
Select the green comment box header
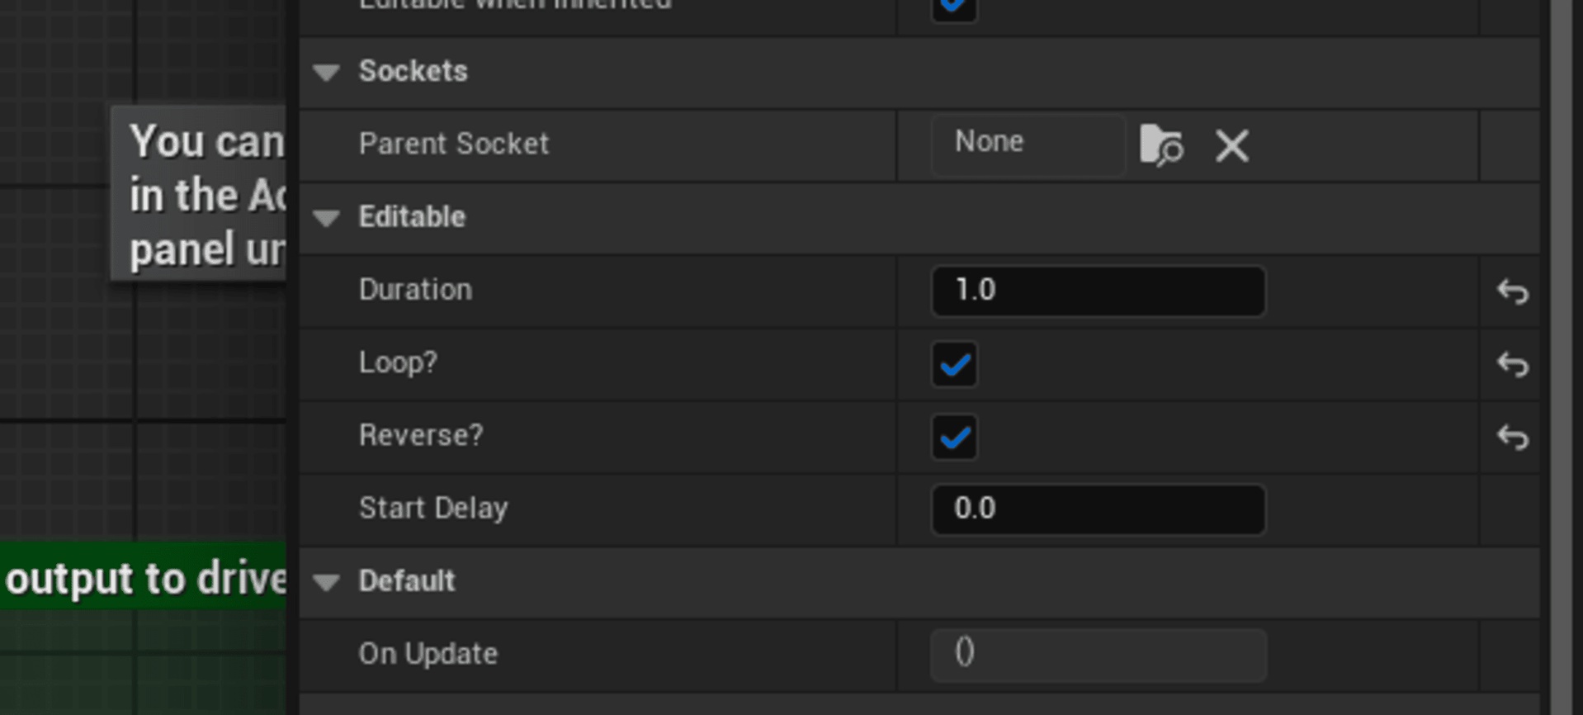coord(144,577)
